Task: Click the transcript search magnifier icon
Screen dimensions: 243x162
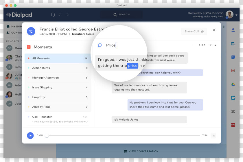Action: [x=100, y=45]
